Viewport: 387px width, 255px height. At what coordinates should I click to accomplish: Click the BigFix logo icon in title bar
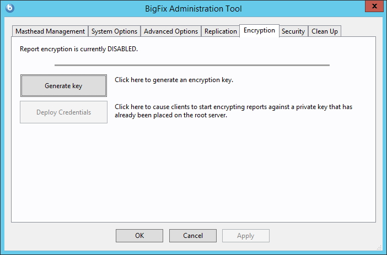coord(9,8)
